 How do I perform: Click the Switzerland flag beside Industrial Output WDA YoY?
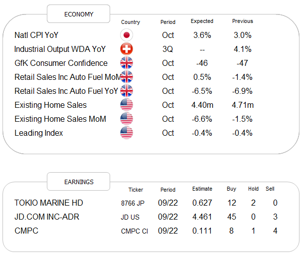(127, 49)
